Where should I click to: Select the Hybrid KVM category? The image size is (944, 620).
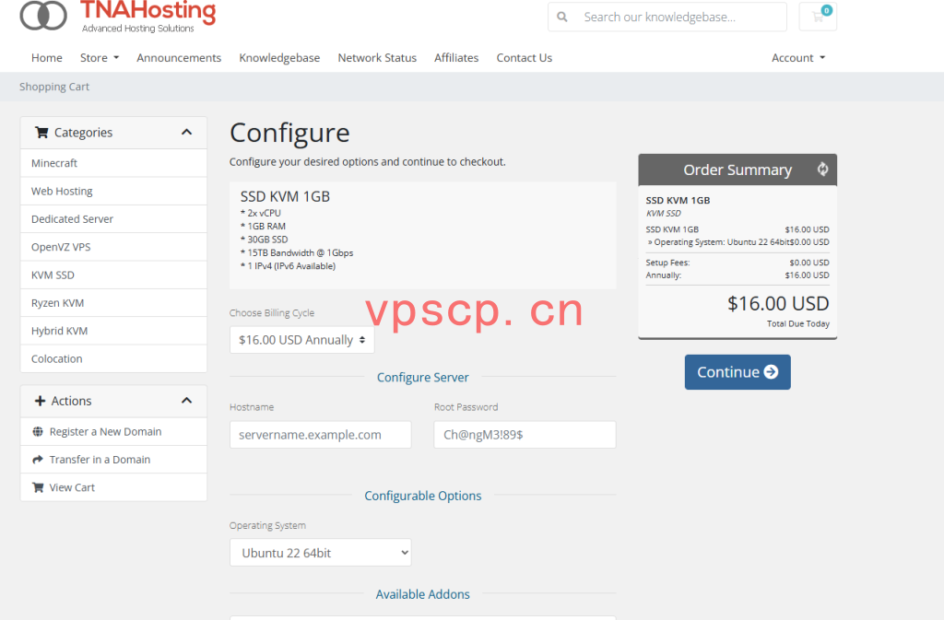pos(113,331)
